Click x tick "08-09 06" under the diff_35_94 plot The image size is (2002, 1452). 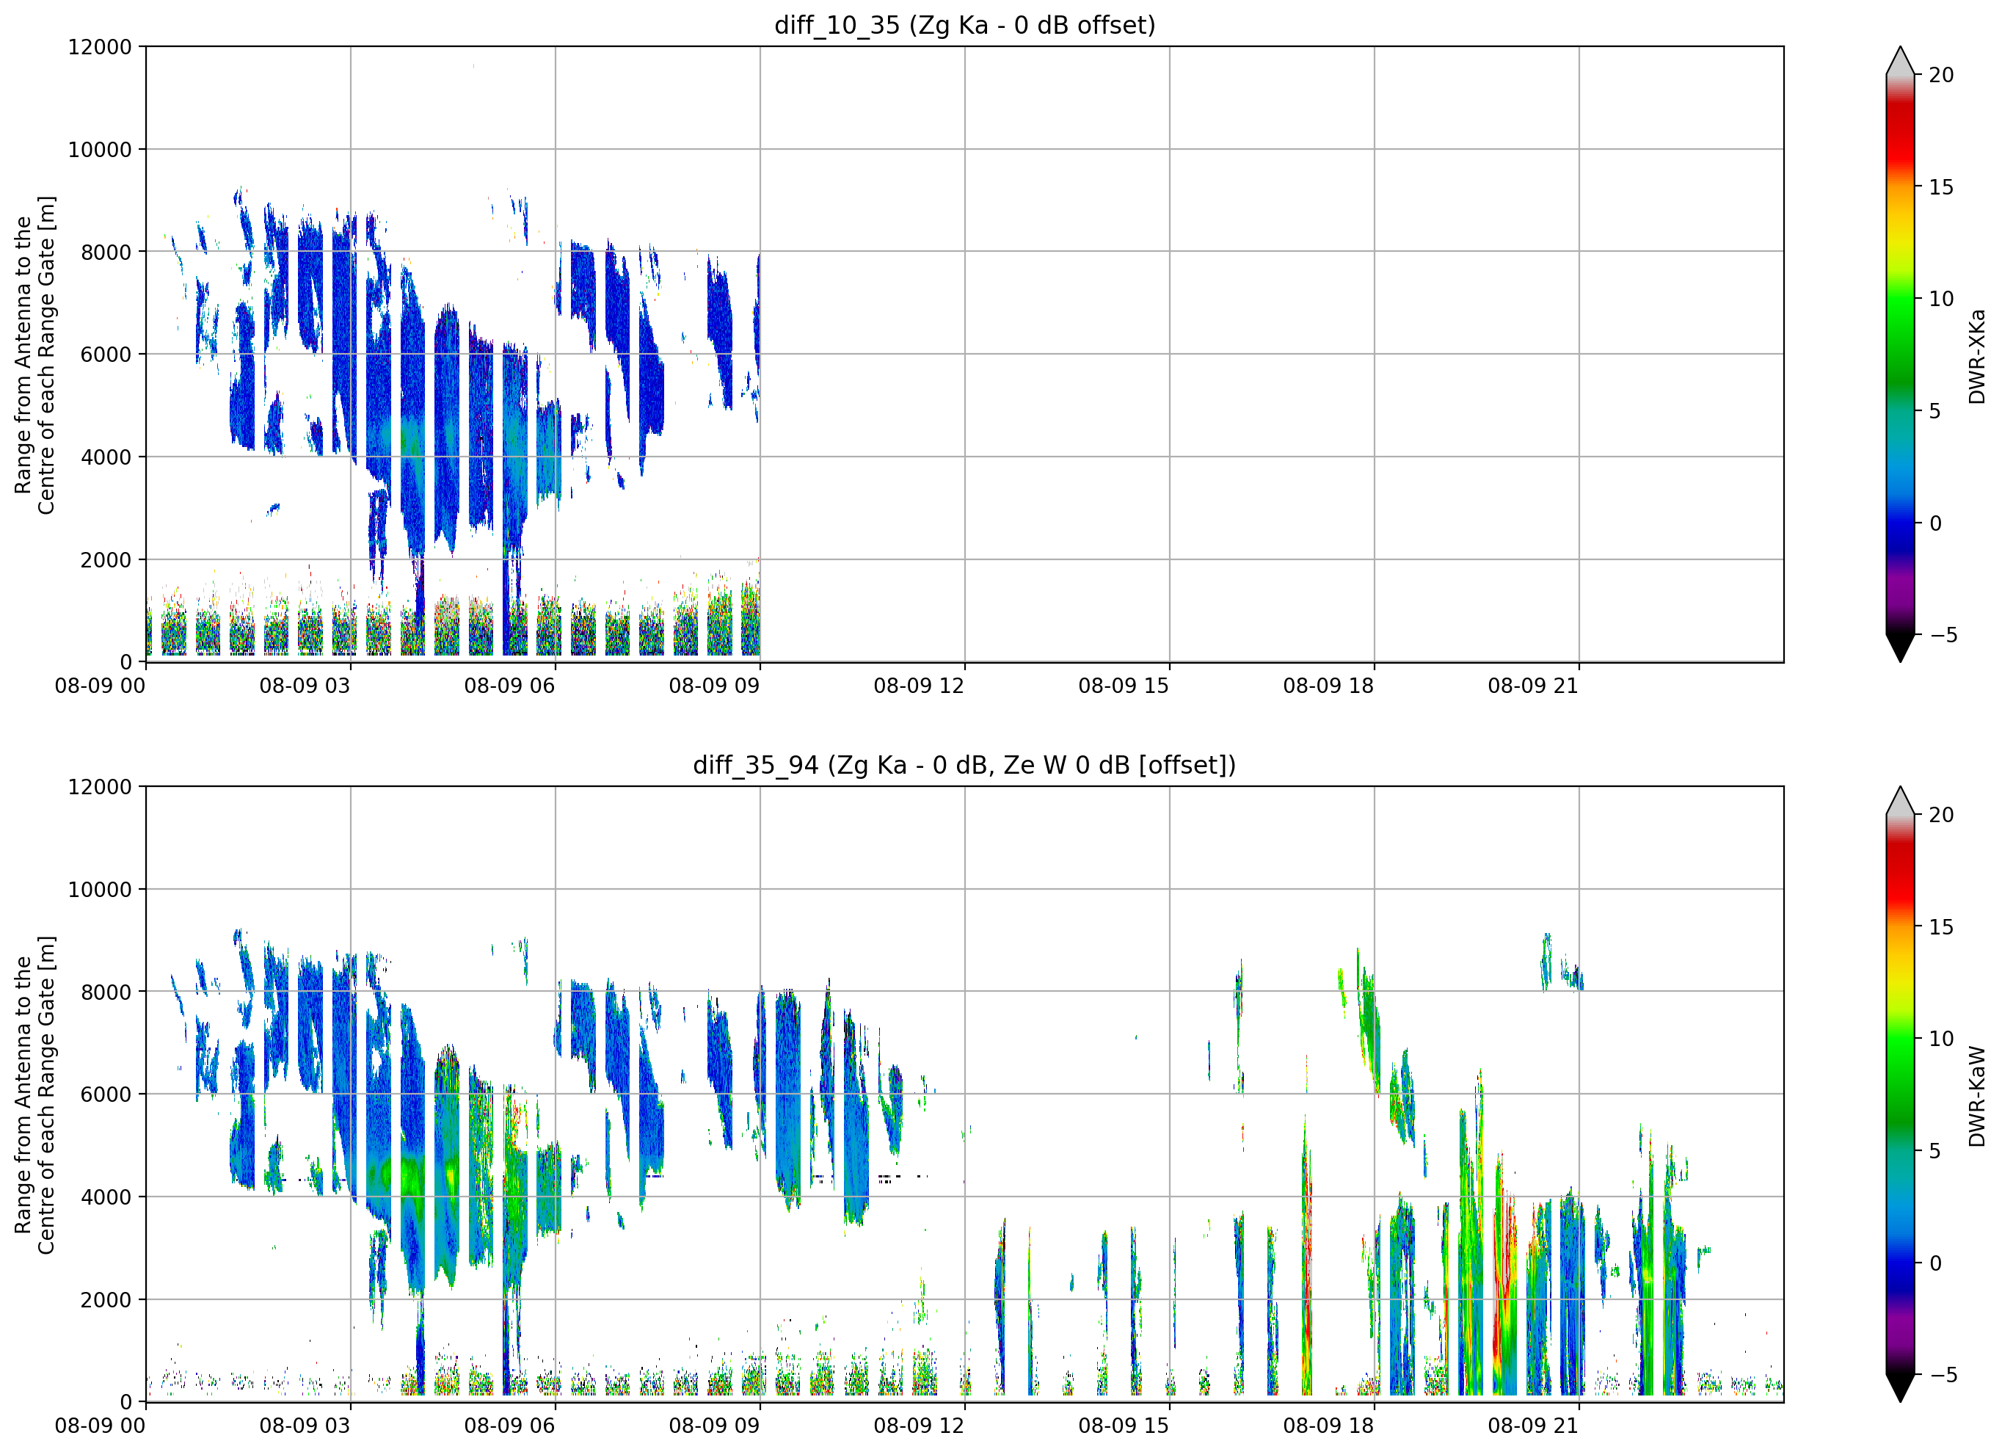click(509, 1426)
